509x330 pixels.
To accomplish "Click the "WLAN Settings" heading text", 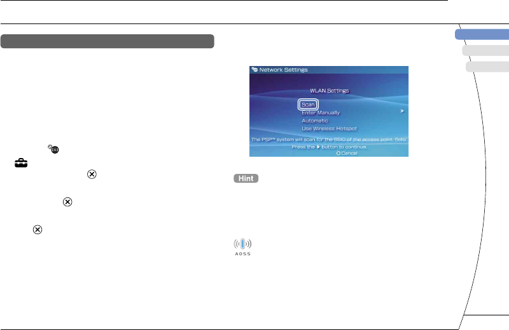I will pyautogui.click(x=329, y=91).
